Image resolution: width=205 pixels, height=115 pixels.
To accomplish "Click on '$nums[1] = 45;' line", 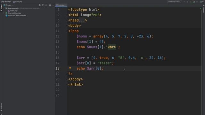I will [x=91, y=42].
